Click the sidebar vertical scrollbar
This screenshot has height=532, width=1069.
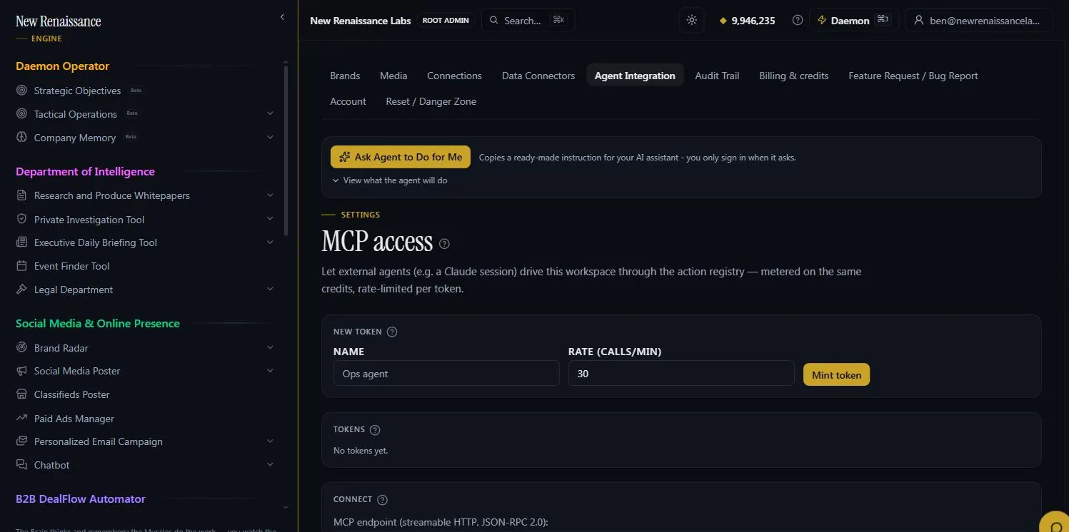tap(286, 150)
